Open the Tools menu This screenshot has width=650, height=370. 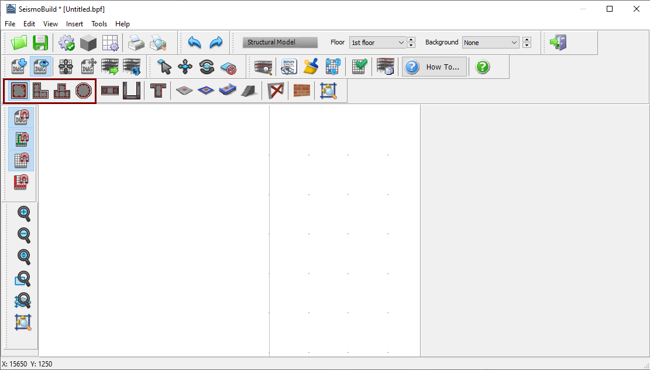point(99,24)
